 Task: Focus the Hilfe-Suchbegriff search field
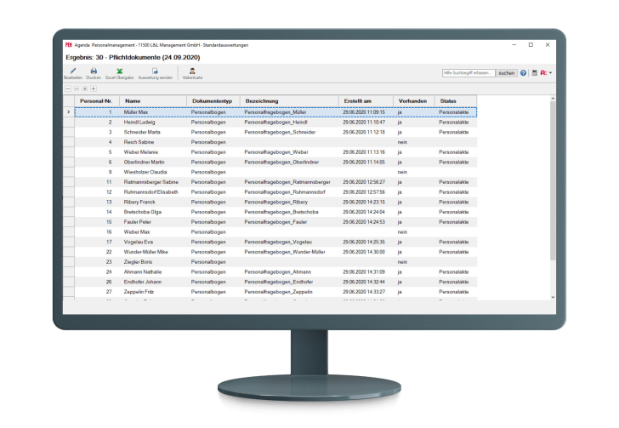[x=469, y=73]
